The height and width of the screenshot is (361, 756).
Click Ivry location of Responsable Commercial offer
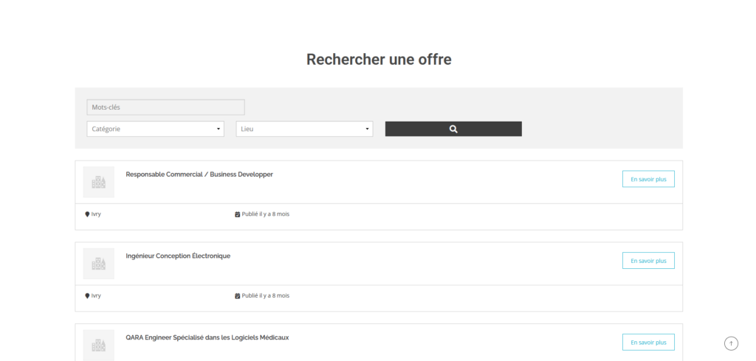pyautogui.click(x=96, y=214)
